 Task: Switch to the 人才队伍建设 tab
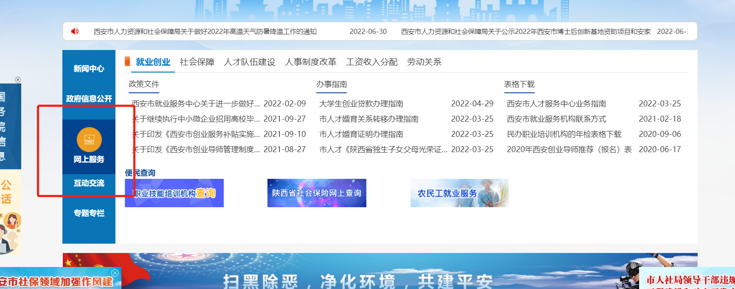pyautogui.click(x=250, y=62)
